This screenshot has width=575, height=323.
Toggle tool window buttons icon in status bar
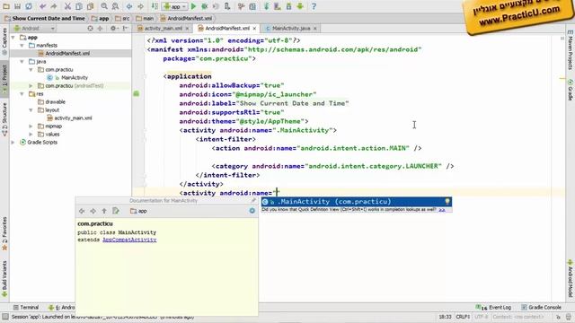(x=5, y=317)
